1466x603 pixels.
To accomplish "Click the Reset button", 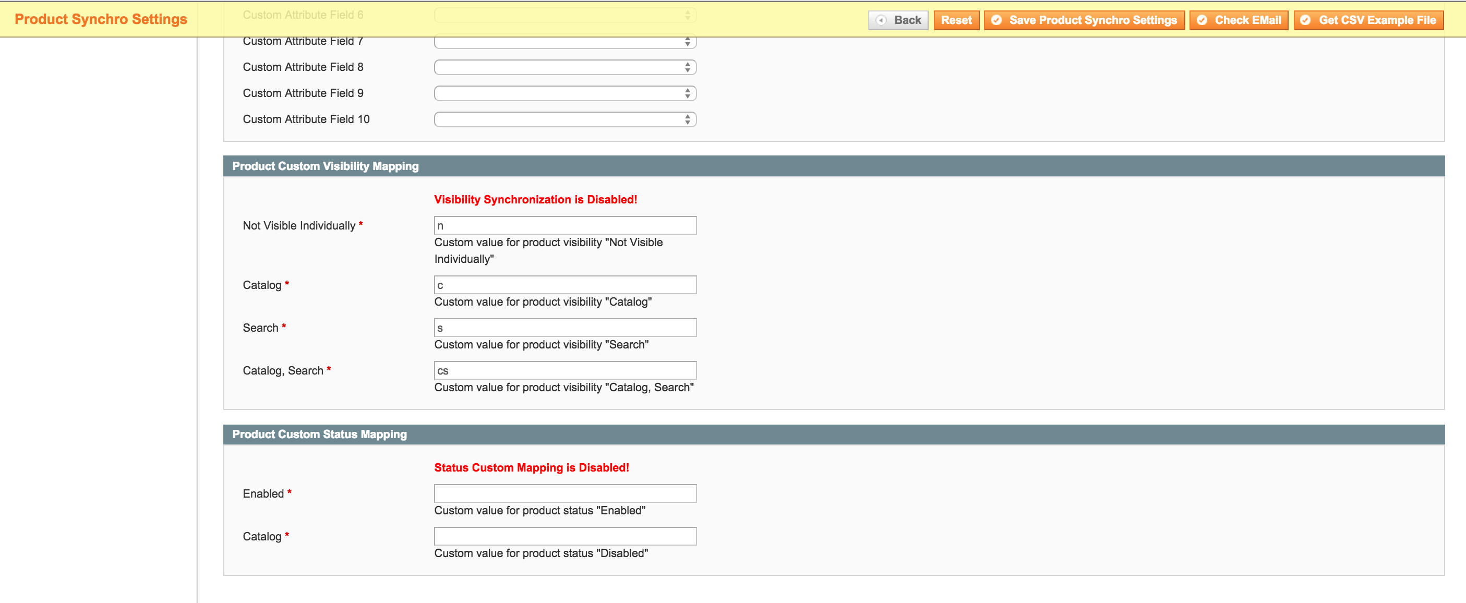I will click(x=956, y=20).
